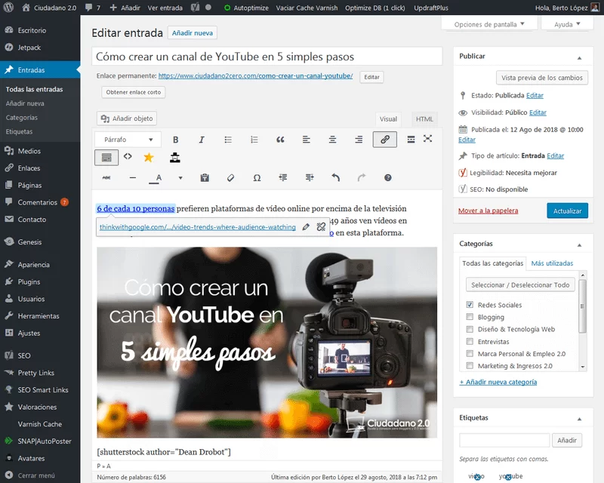
Task: Open the WordPress logo menu
Action: (8, 8)
